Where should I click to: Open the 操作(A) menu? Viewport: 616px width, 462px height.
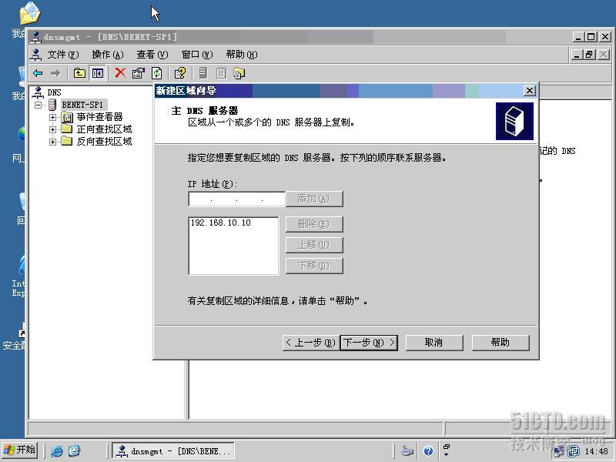click(108, 55)
